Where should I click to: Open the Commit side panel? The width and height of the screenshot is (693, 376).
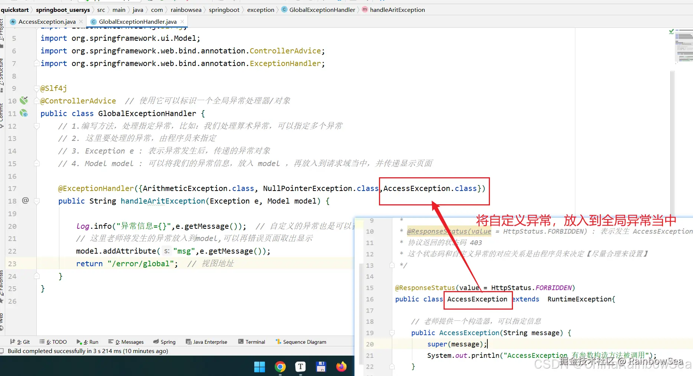2,115
